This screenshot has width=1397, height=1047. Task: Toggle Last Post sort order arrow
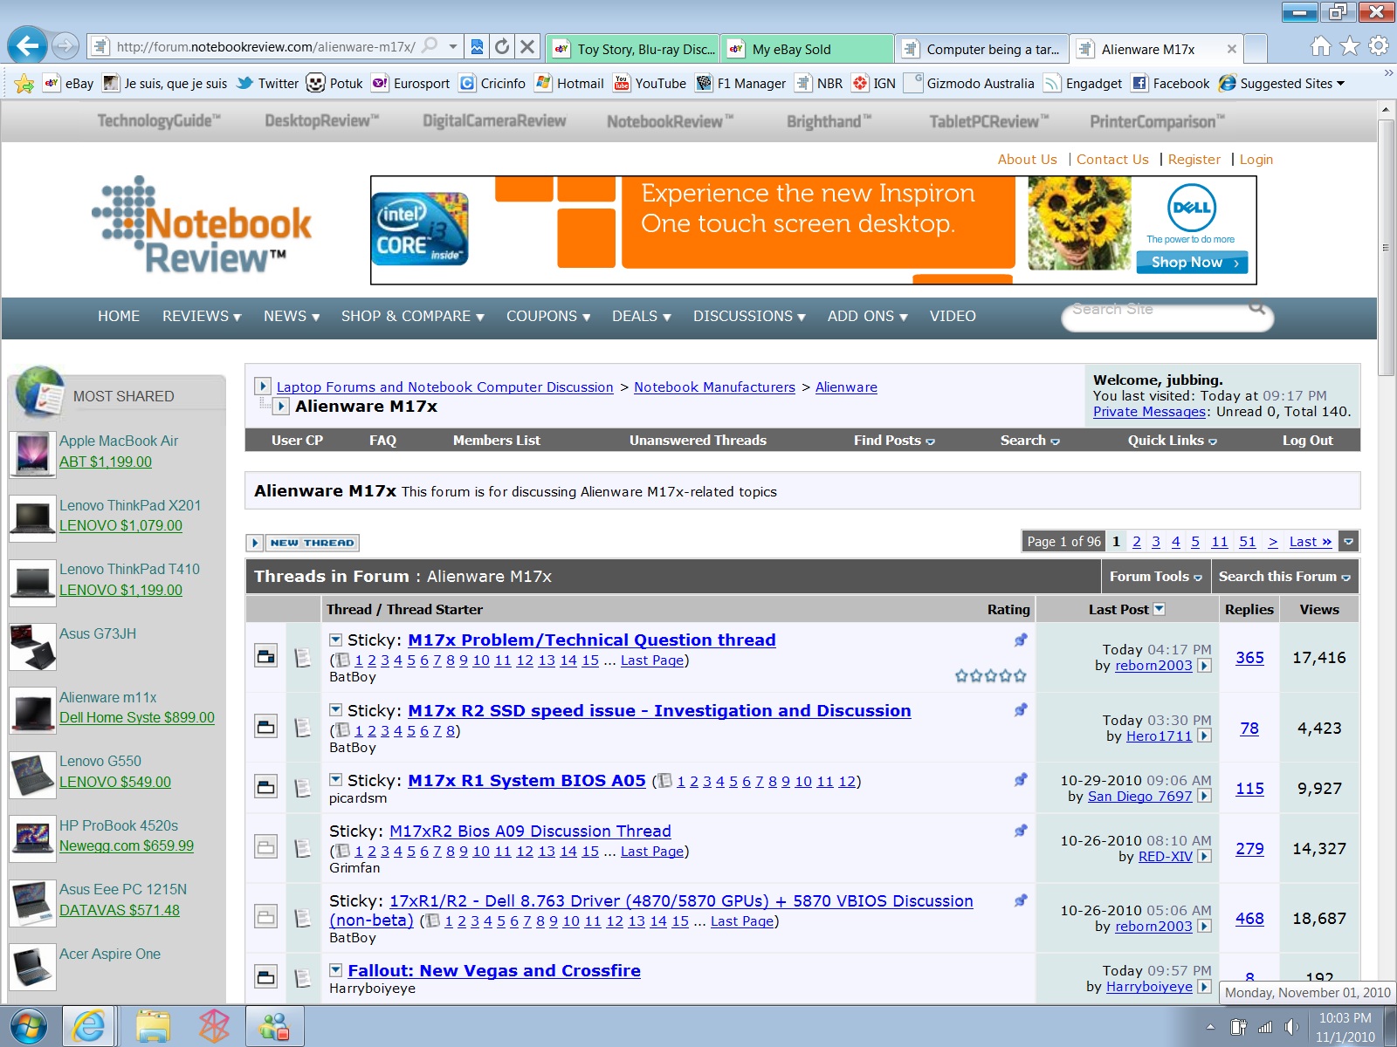(x=1160, y=609)
